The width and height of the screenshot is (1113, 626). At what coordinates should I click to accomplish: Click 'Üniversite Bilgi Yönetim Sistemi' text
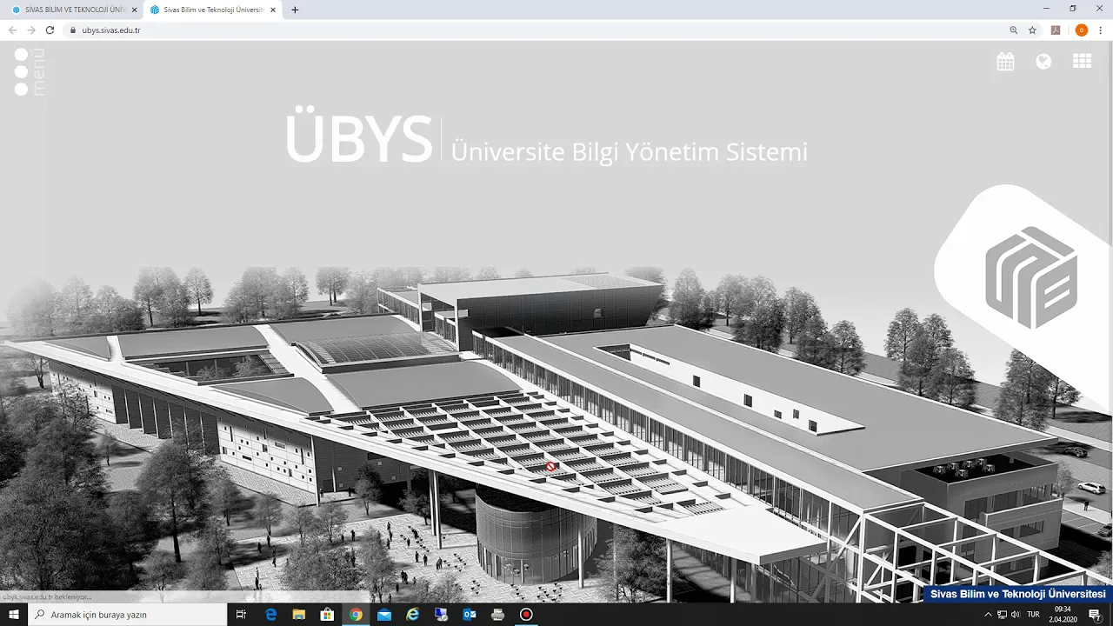[x=629, y=151]
